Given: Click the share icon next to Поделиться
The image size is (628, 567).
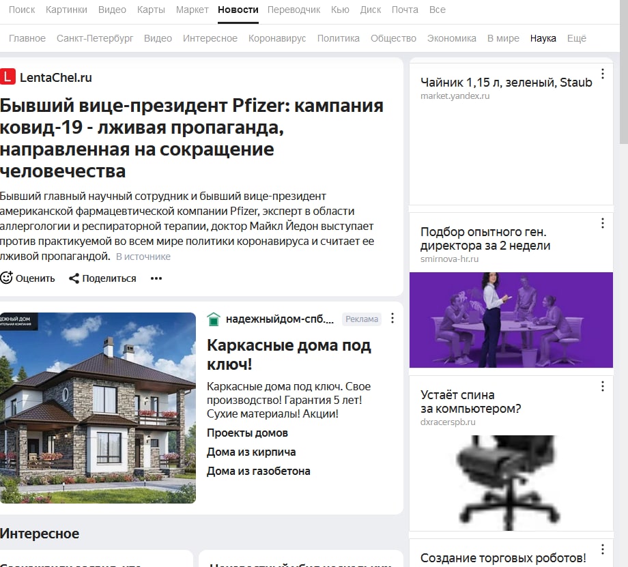Looking at the screenshot, I should 74,278.
